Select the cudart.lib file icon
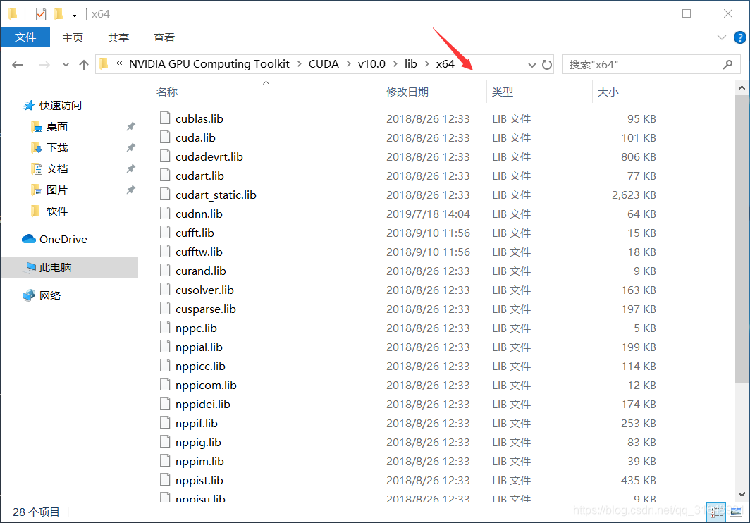Screen dimensions: 750x523 [165, 175]
